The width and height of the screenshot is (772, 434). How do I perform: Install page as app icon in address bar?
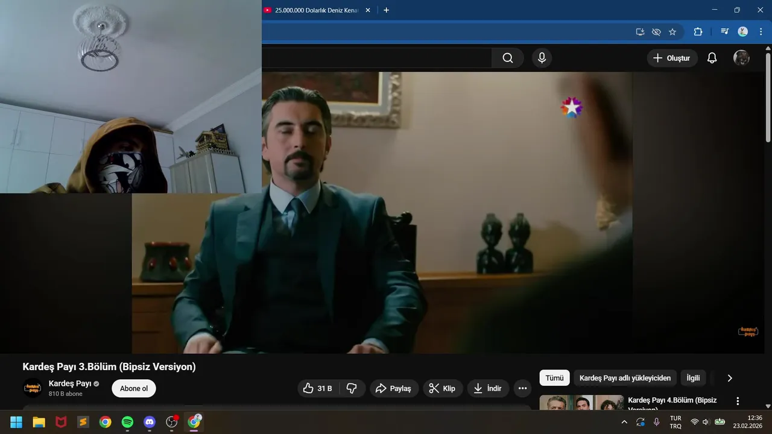(640, 32)
